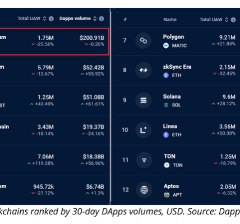The image size is (240, 224).
Task: Click the TON token icon beside TON ticker
Action: pyautogui.click(x=167, y=165)
